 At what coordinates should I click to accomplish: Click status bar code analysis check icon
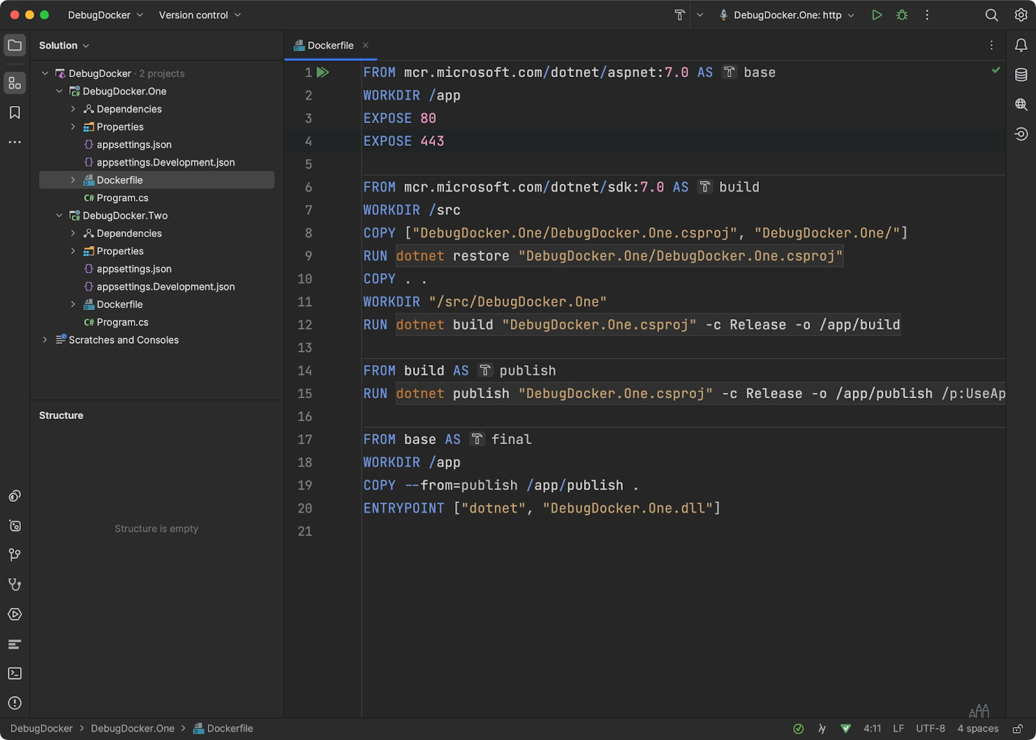(x=798, y=729)
